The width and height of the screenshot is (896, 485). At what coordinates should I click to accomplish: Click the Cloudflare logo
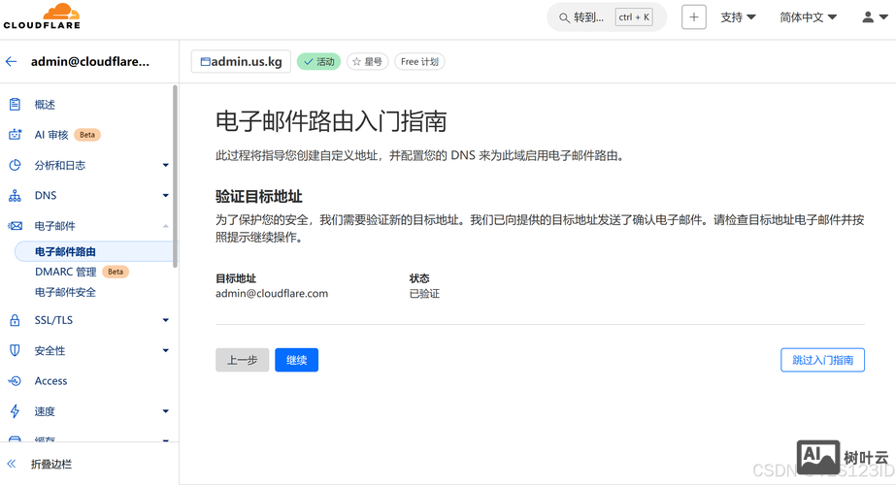click(42, 16)
